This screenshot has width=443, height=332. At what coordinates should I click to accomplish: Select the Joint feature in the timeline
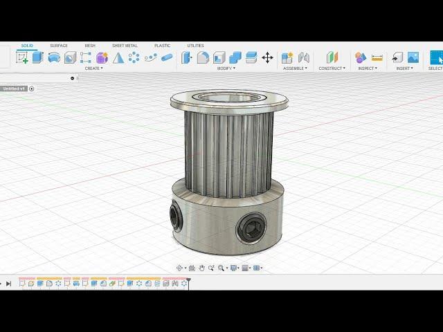[175, 284]
